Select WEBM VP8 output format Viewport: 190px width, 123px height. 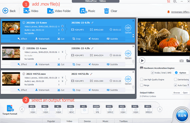97,109
